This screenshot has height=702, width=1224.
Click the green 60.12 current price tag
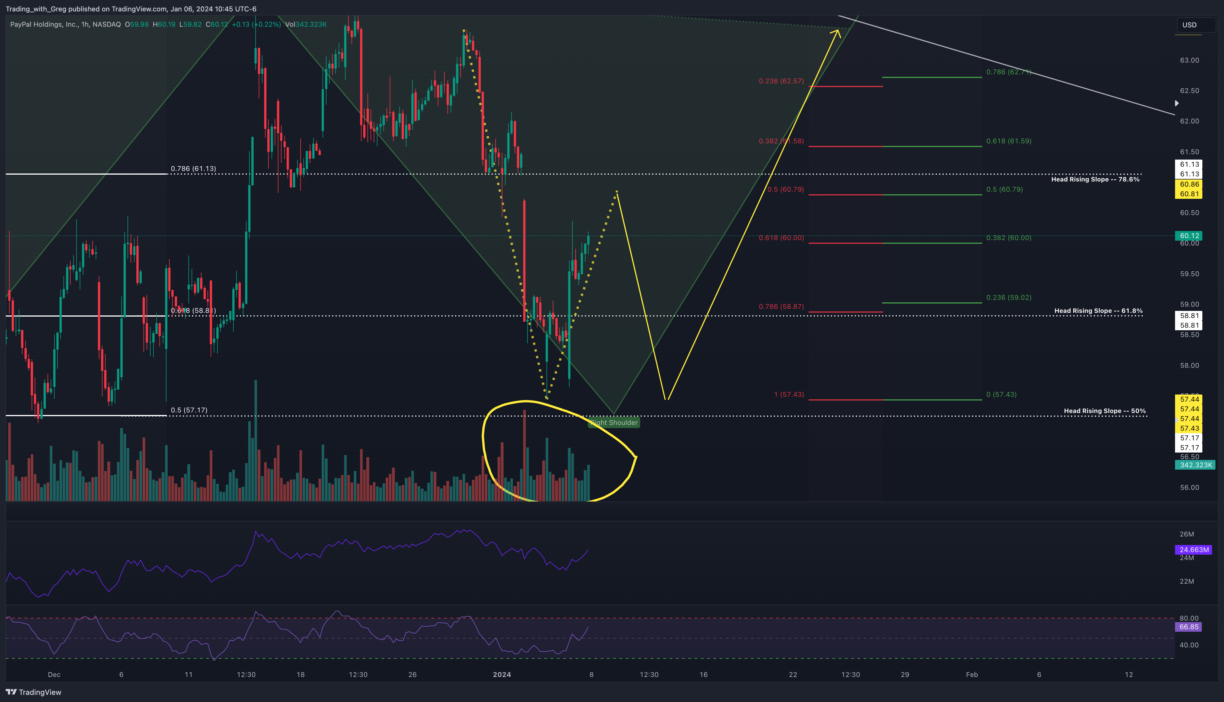click(1189, 236)
